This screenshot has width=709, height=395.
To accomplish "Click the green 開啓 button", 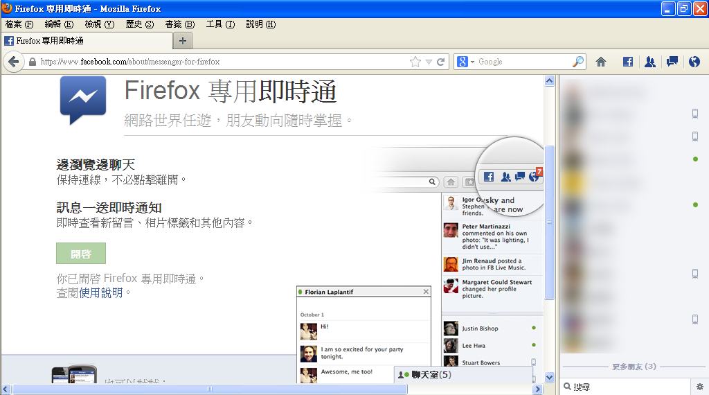I will click(x=81, y=254).
